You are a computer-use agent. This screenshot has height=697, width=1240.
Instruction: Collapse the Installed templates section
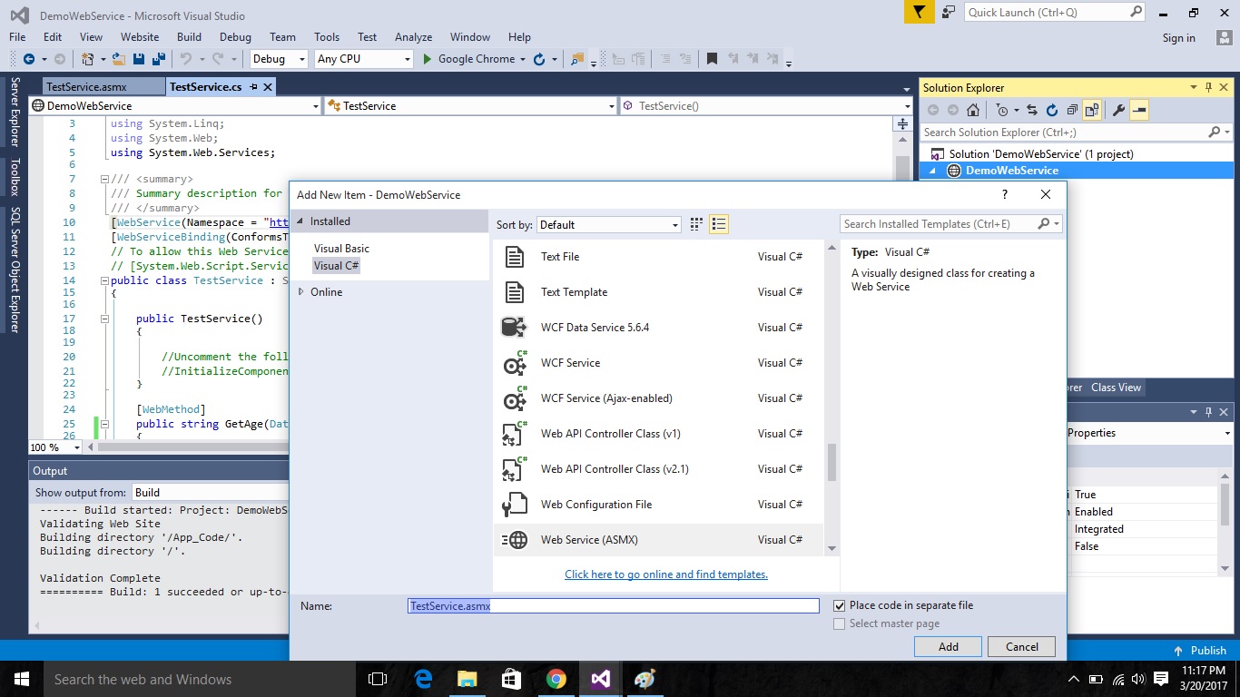pyautogui.click(x=299, y=221)
